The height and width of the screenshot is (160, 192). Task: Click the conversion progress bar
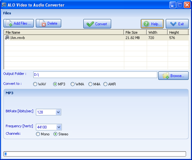pyautogui.click(x=95, y=154)
